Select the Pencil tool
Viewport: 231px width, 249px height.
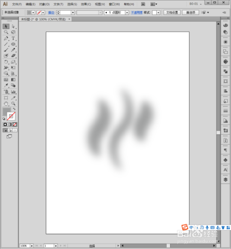click(x=13, y=50)
